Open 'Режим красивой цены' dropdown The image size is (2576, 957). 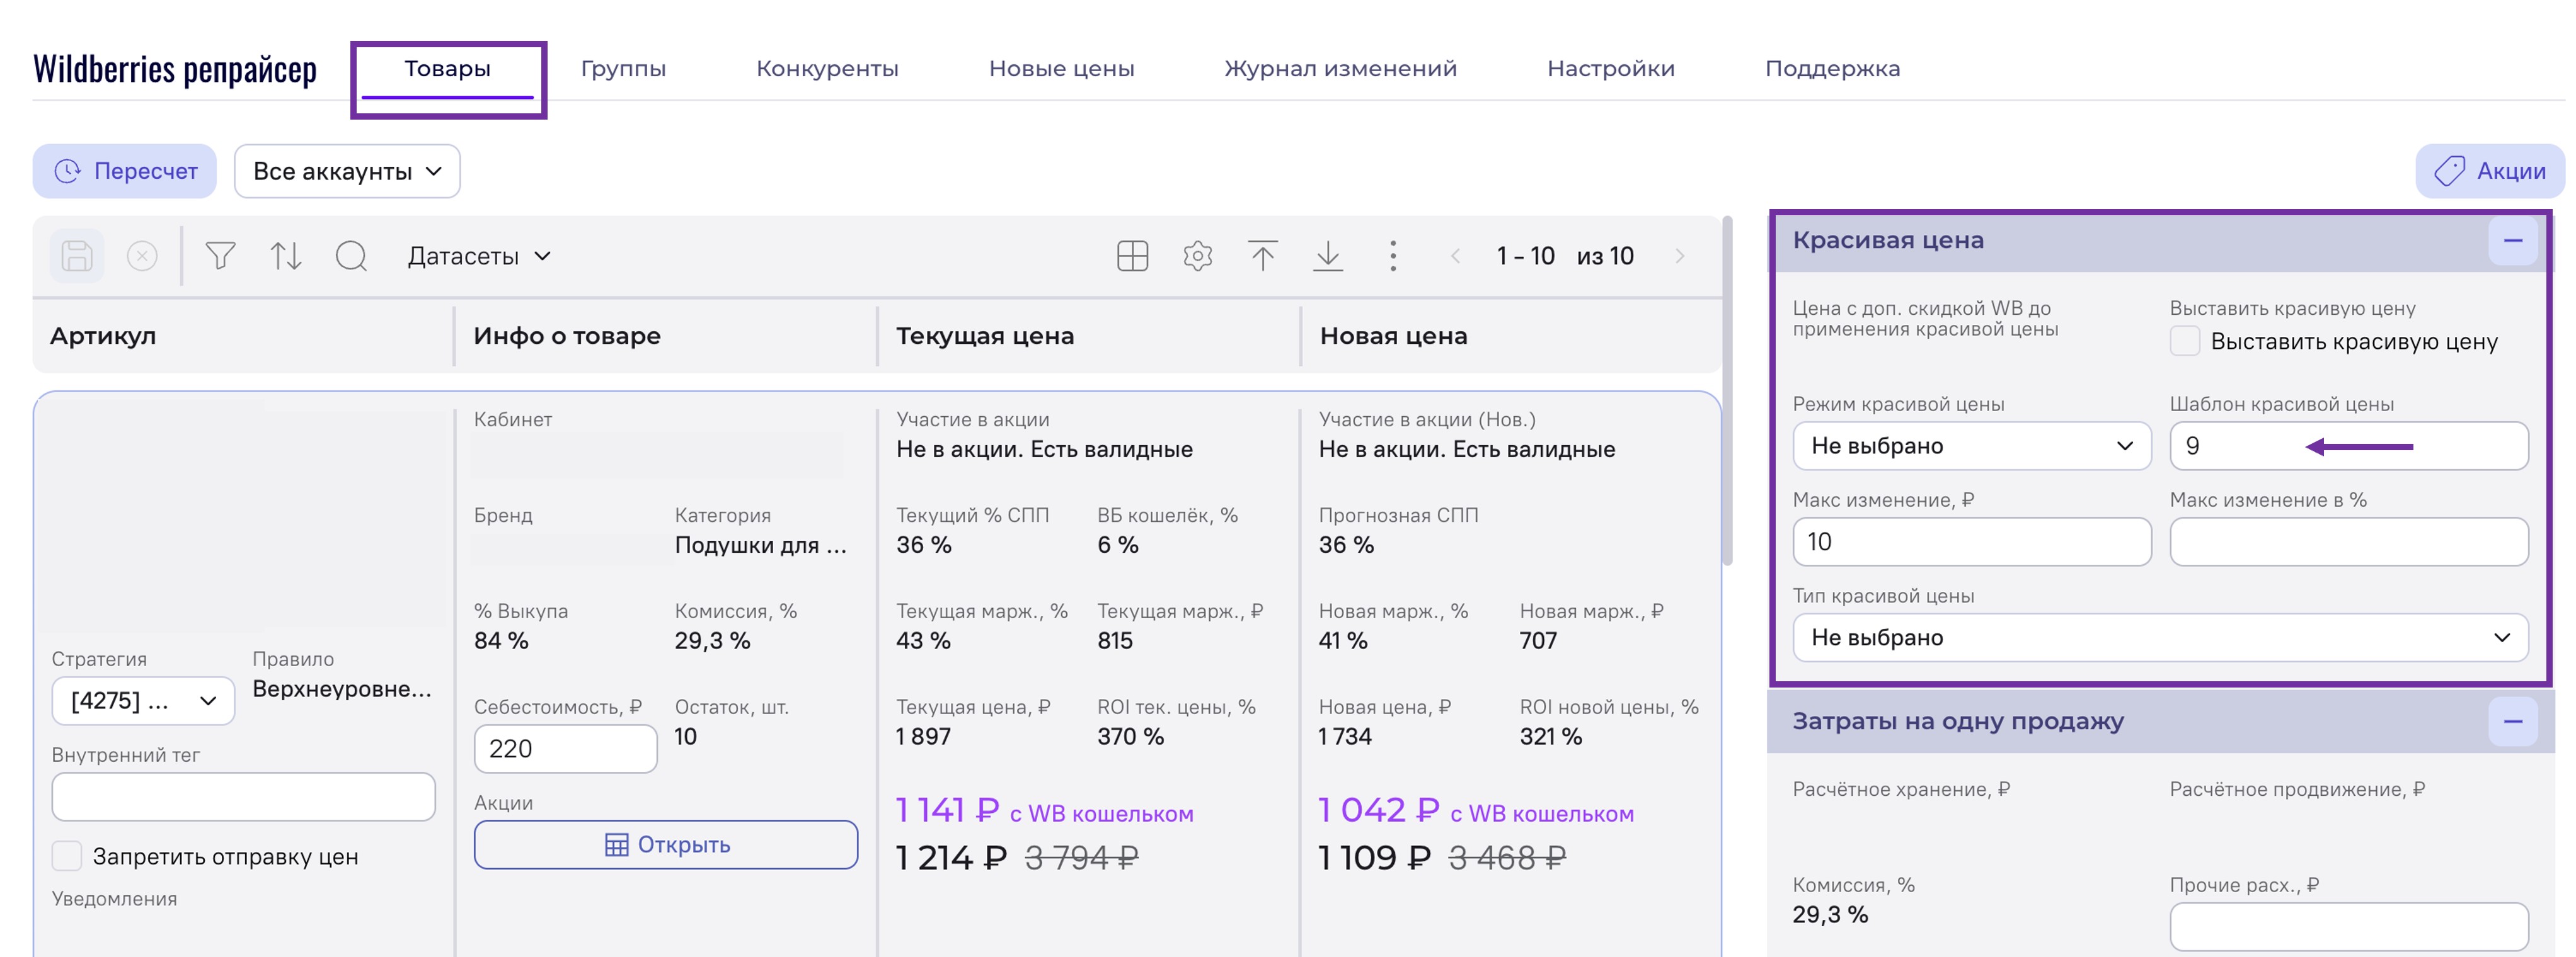1971,446
